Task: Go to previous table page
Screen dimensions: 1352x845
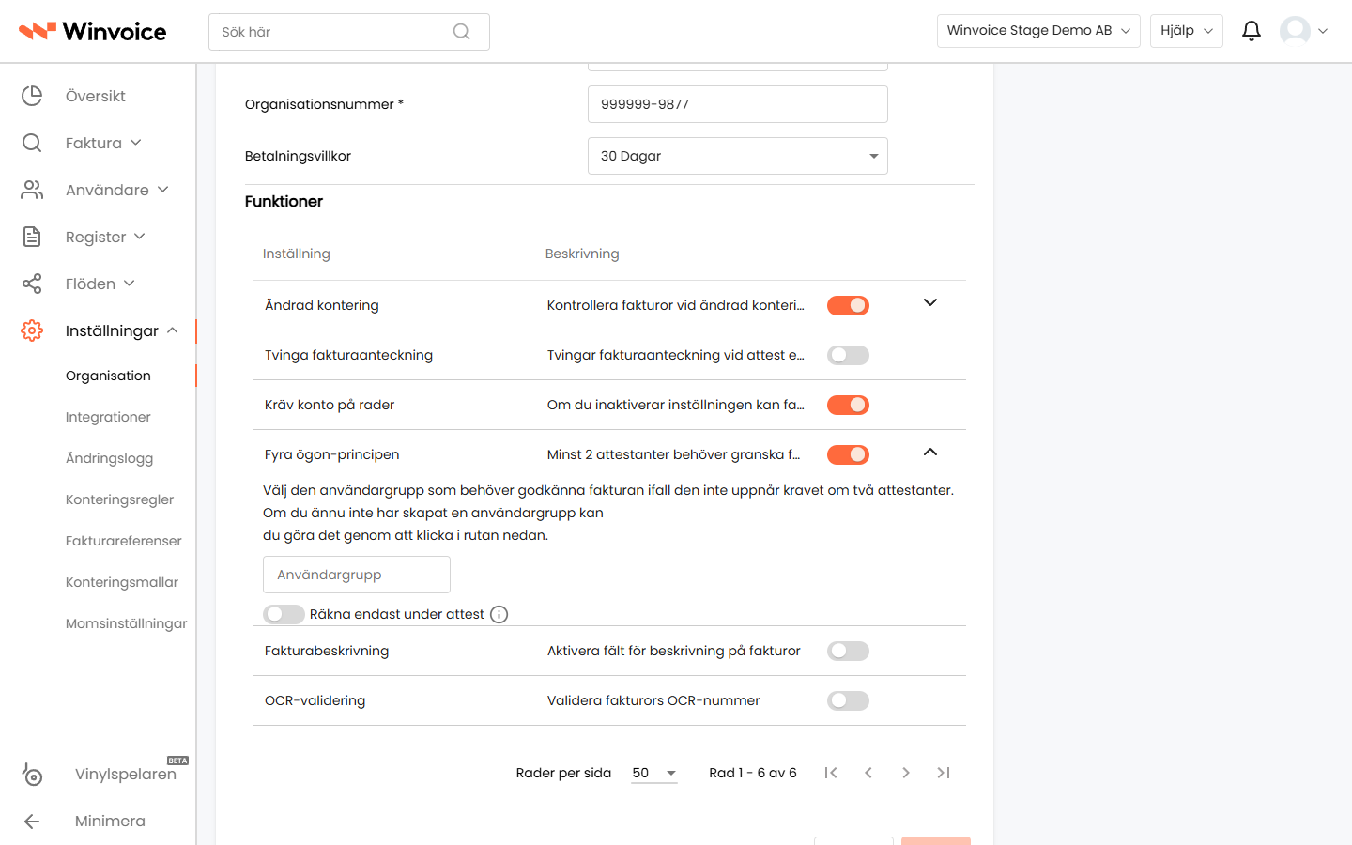Action: click(x=868, y=773)
